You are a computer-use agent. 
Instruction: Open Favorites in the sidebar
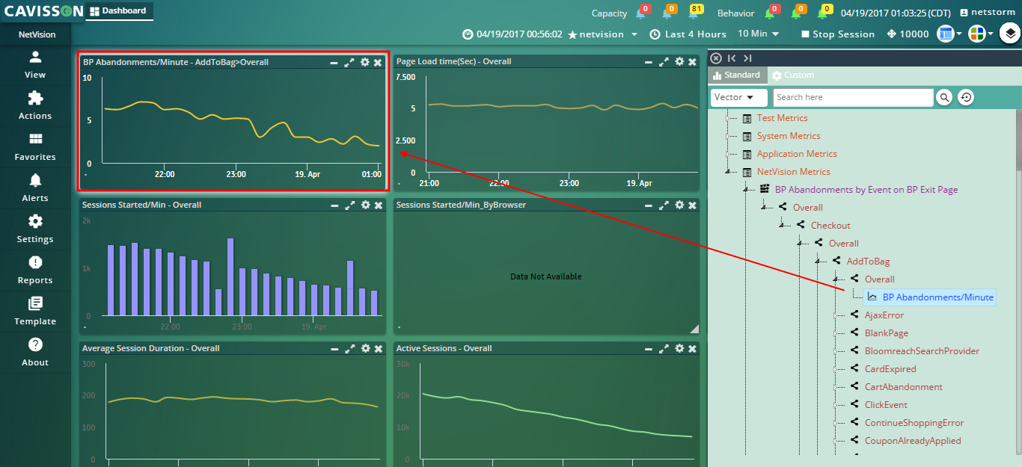35,147
